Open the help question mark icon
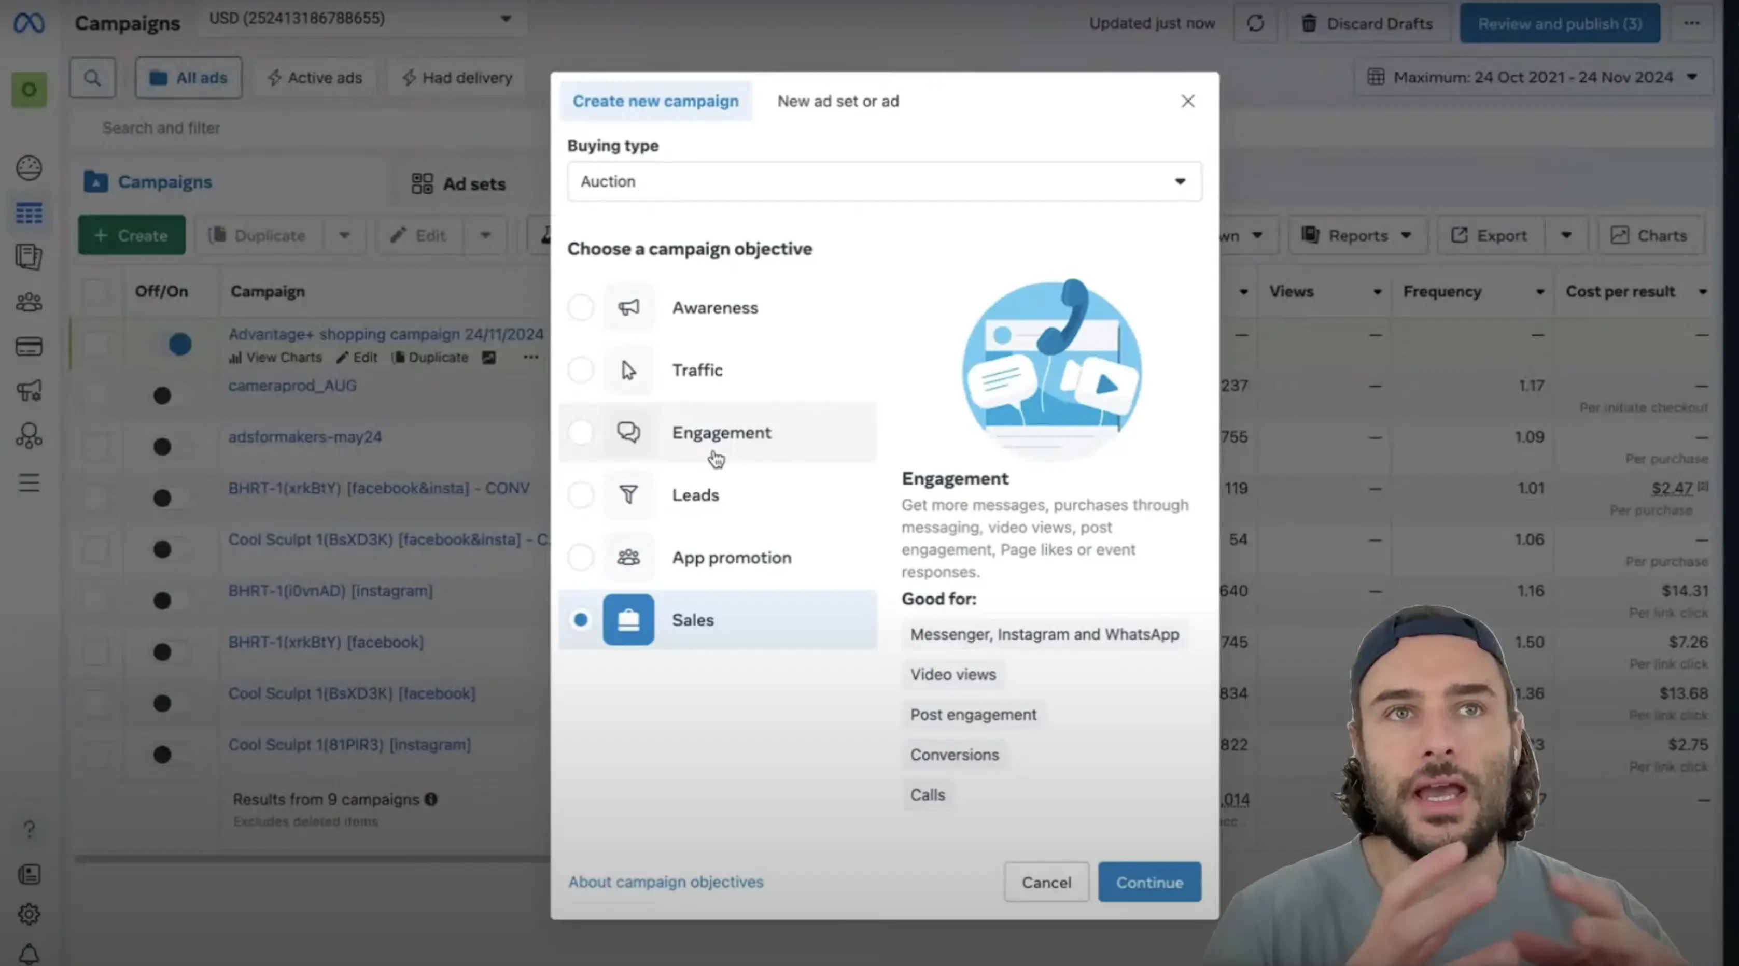 [x=29, y=829]
